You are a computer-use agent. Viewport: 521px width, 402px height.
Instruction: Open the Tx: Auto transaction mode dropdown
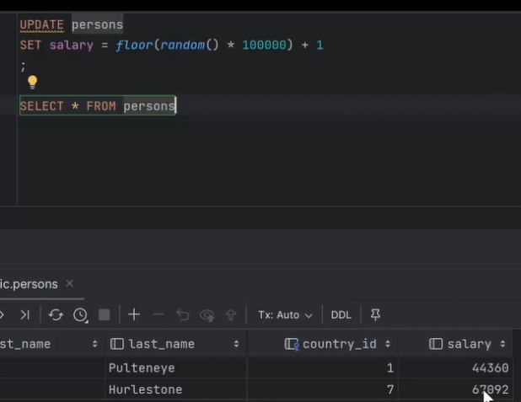(285, 314)
